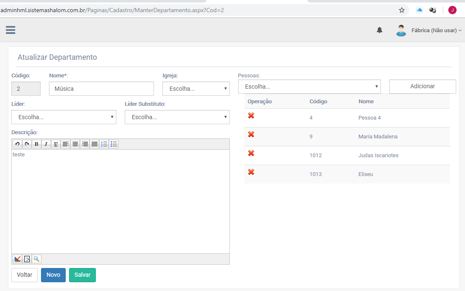Open the Líder Substituto dropdown
Screen dimensions: 465x291
click(x=177, y=117)
